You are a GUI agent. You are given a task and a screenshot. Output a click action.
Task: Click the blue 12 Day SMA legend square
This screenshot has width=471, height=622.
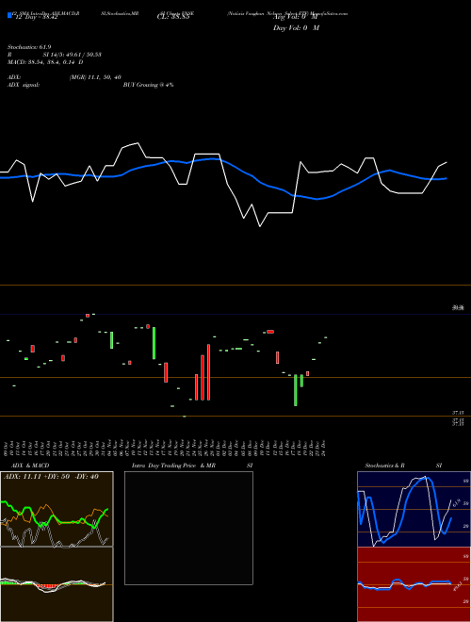coord(10,15)
